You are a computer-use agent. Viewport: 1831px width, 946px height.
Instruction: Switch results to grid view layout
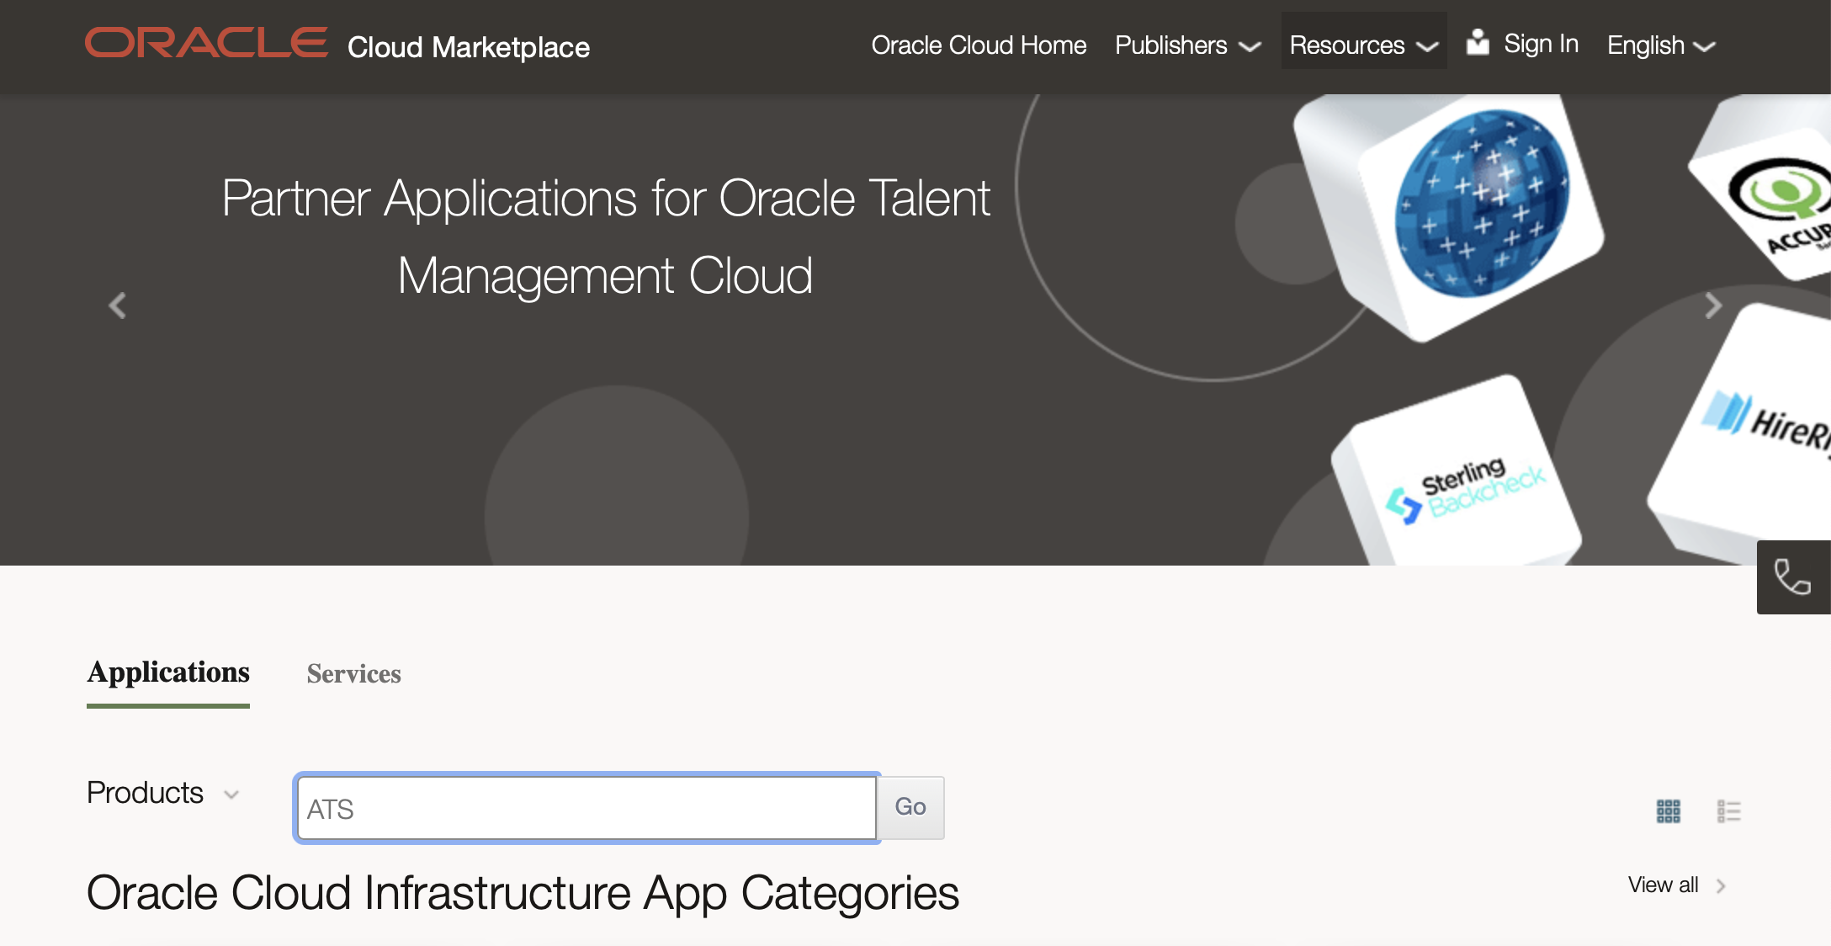click(1667, 810)
